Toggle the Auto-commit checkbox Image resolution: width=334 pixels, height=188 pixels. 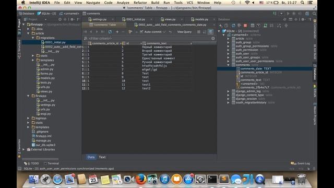(141, 32)
